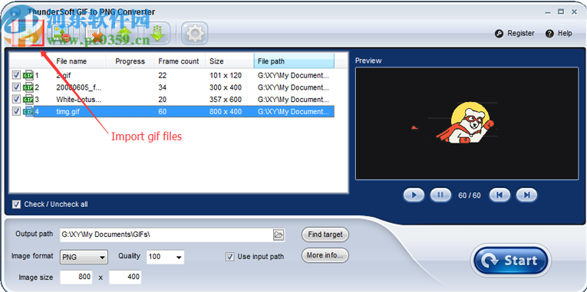The width and height of the screenshot is (587, 292).
Task: Move selected file down with green down arrow
Action: pyautogui.click(x=157, y=34)
